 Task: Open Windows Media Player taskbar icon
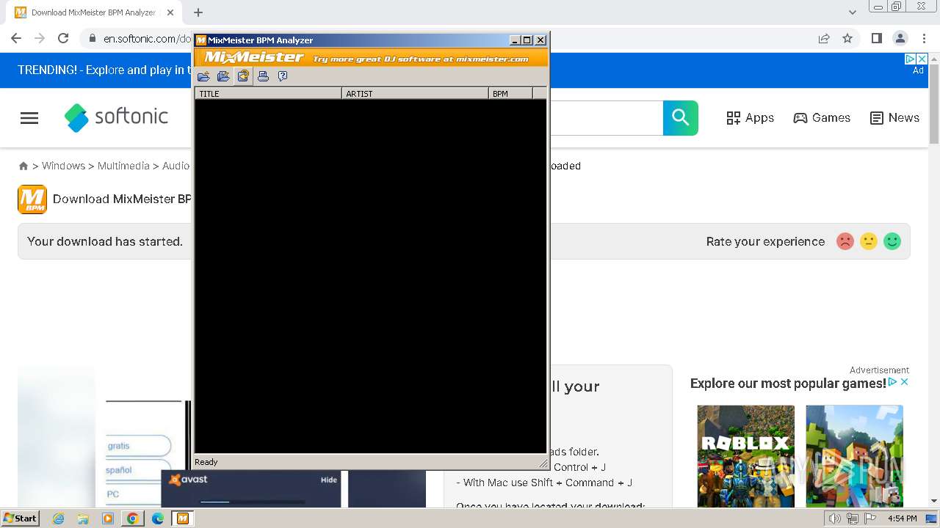coord(108,518)
